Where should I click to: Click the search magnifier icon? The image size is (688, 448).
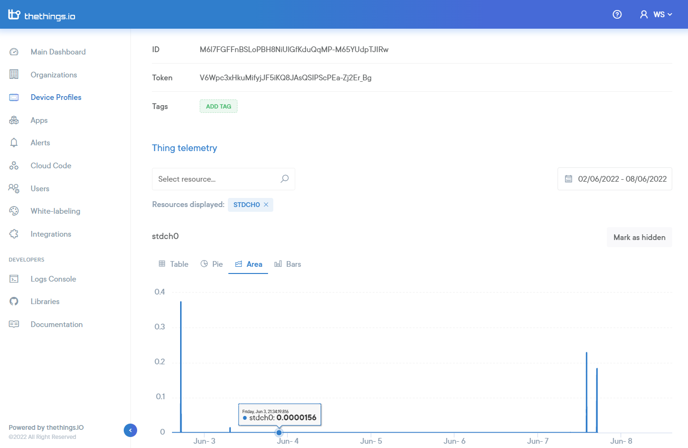click(x=284, y=179)
